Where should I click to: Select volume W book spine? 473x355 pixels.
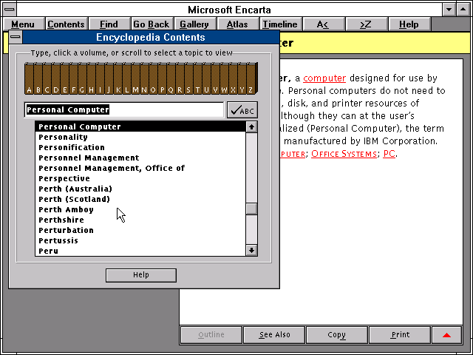225,79
